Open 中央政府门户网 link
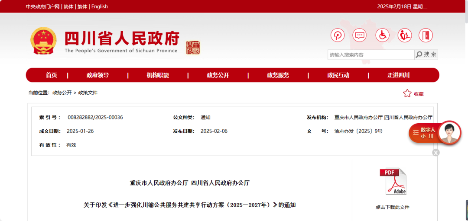The image size is (468, 221). click(42, 6)
